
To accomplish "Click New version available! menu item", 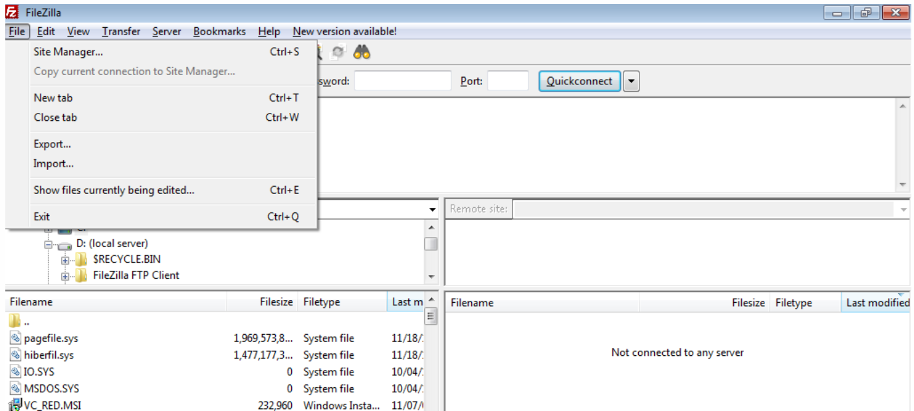I will (x=344, y=31).
